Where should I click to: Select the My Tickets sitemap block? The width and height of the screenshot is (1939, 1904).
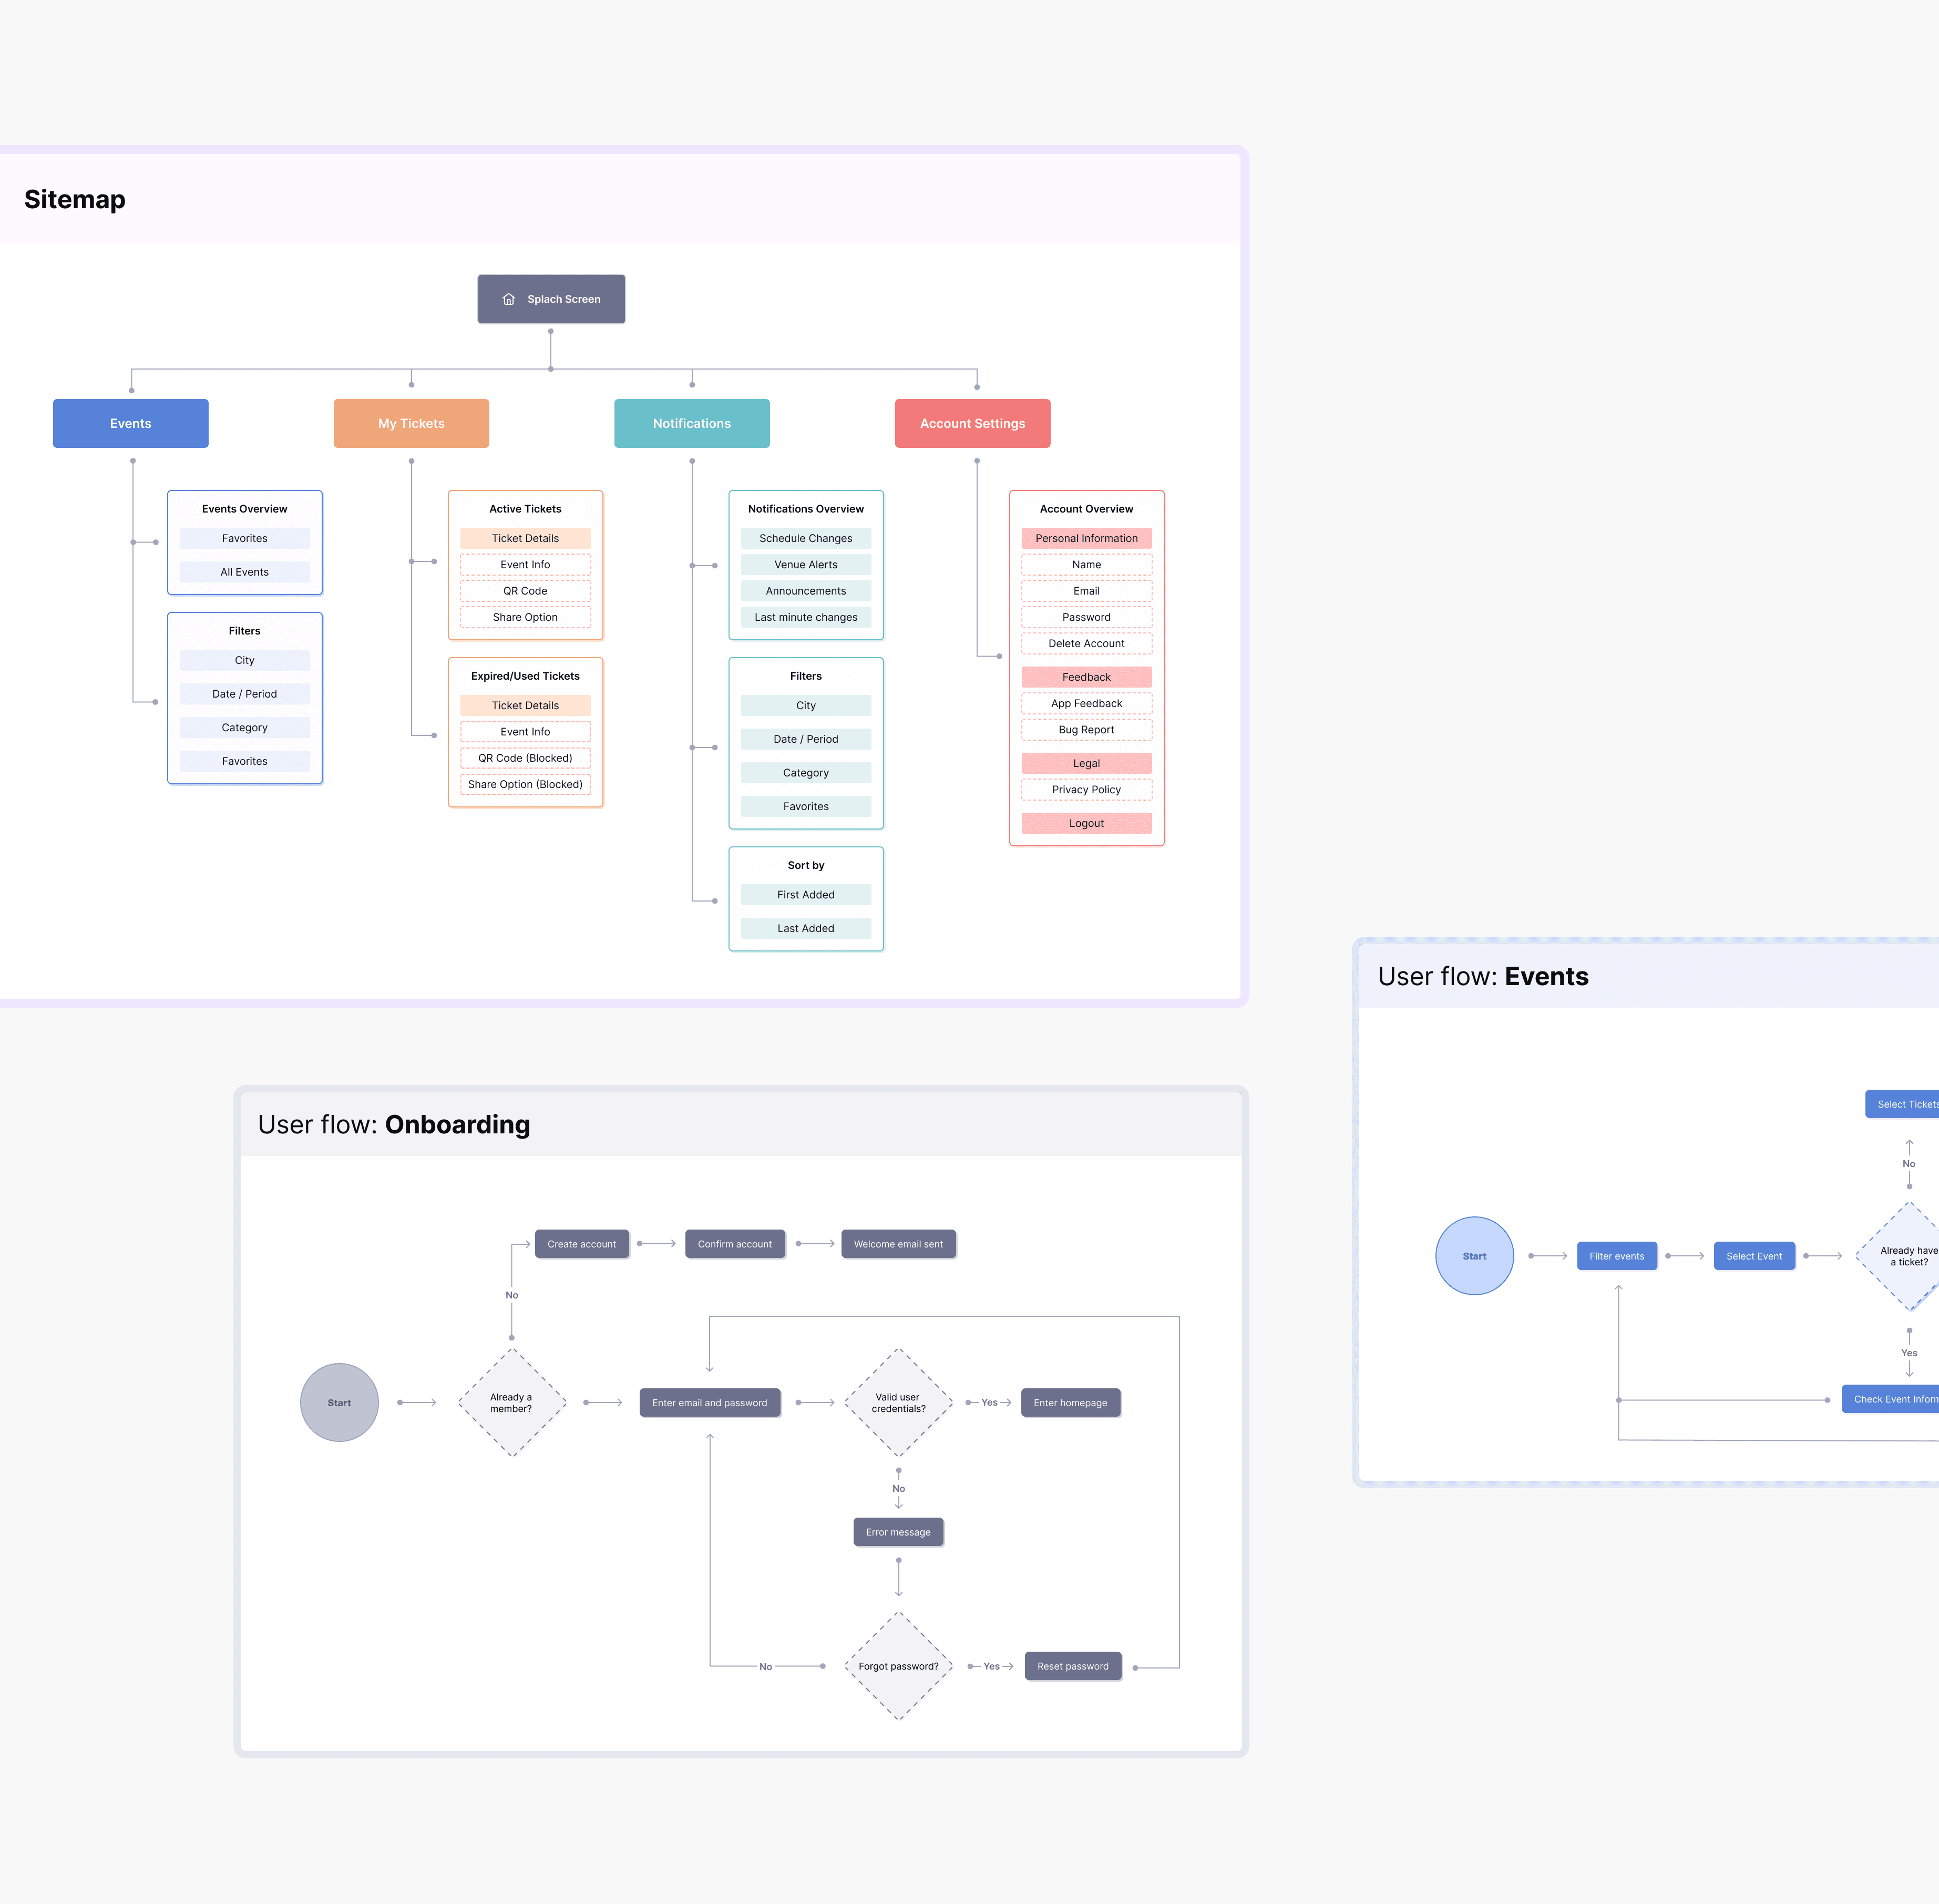(x=411, y=423)
